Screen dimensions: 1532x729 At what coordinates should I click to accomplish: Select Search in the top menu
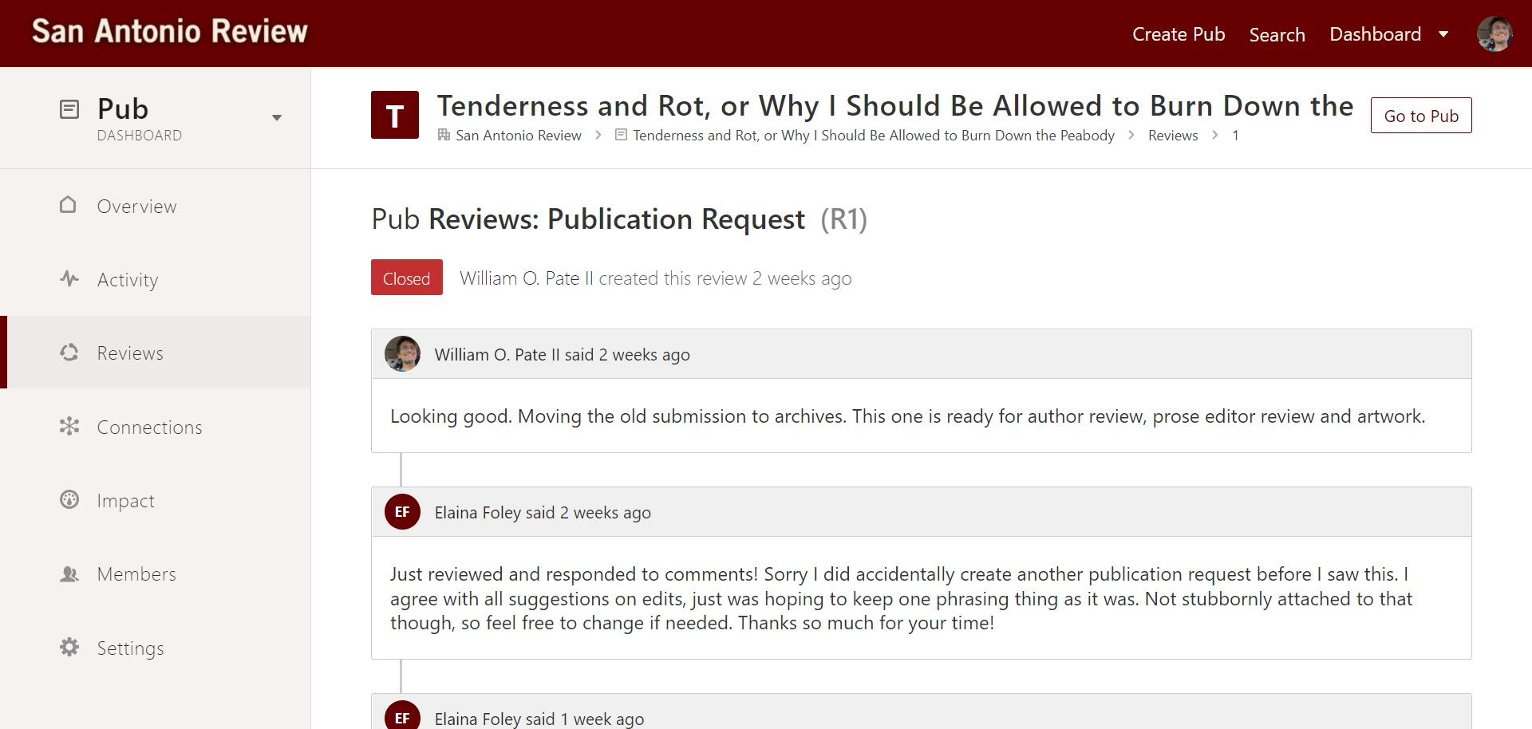click(x=1277, y=34)
